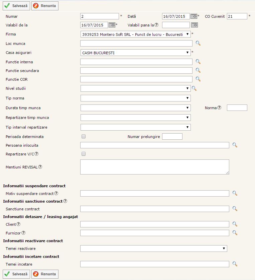The width and height of the screenshot is (255, 280).
Task: Open calendar picker for Valabil pana la
Action: [194, 25]
